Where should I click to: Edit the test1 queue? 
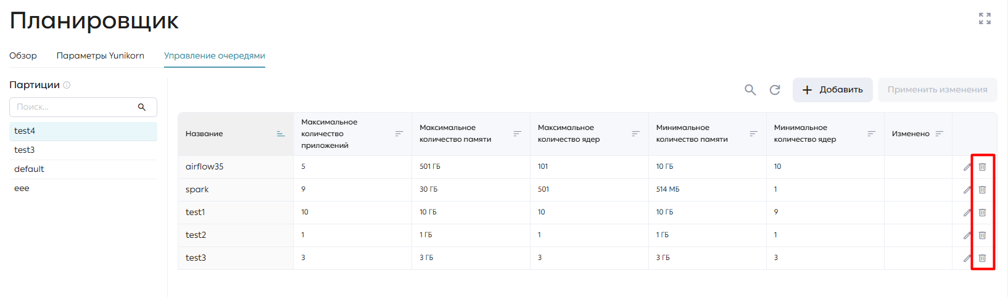click(x=967, y=213)
